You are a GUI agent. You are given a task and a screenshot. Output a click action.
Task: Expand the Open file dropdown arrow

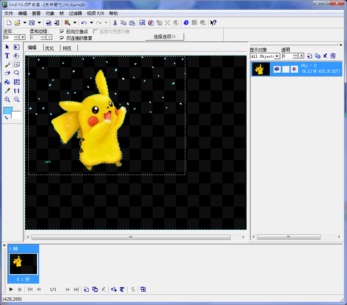(x=25, y=23)
